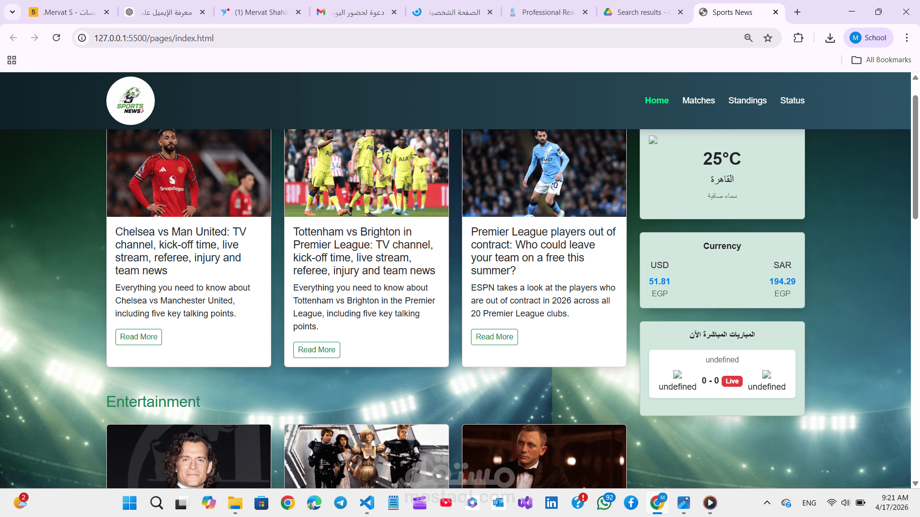This screenshot has width=920, height=517.
Task: Reload the current page in Chrome
Action: 56,38
